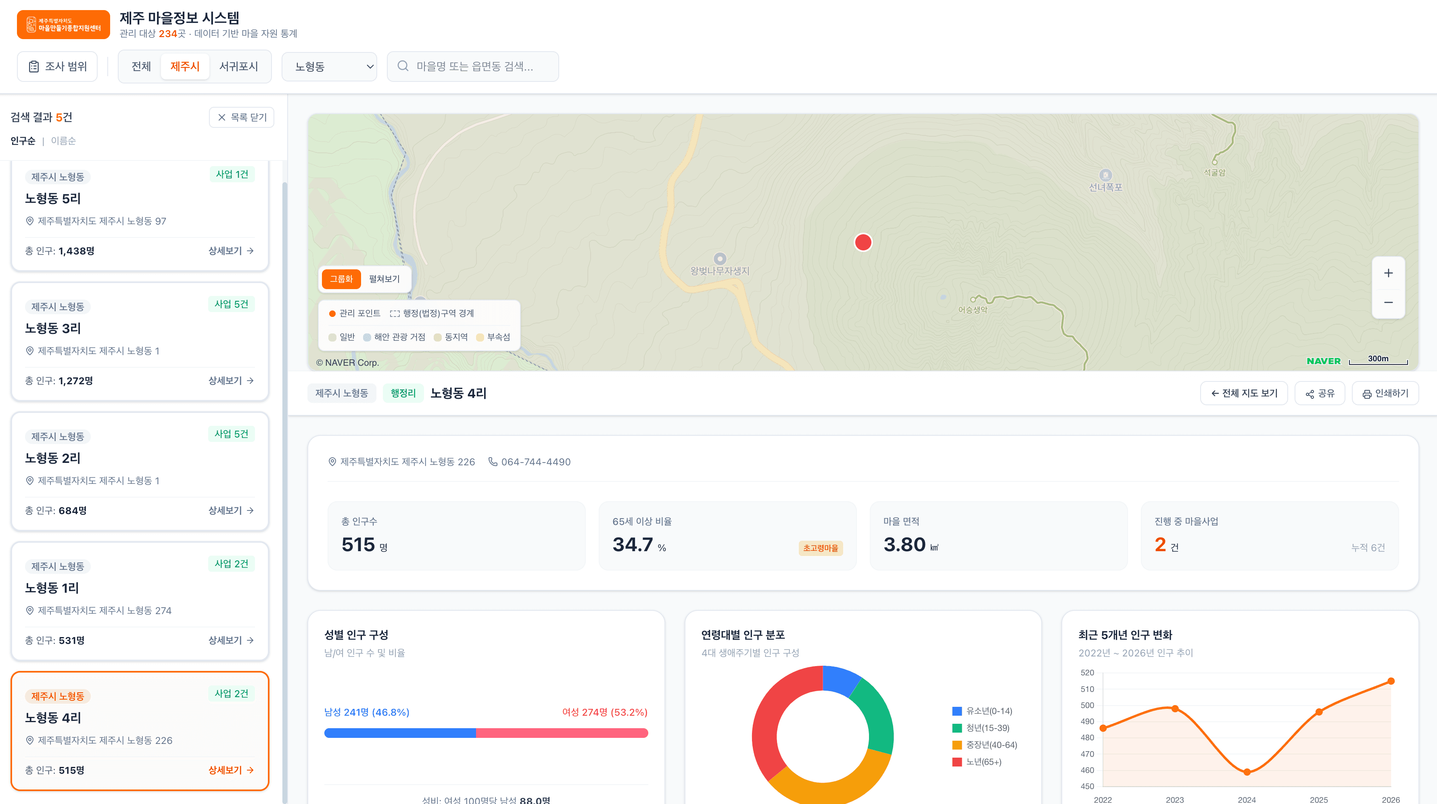Click the 왕벚나무자생지 map pin

[x=720, y=259]
